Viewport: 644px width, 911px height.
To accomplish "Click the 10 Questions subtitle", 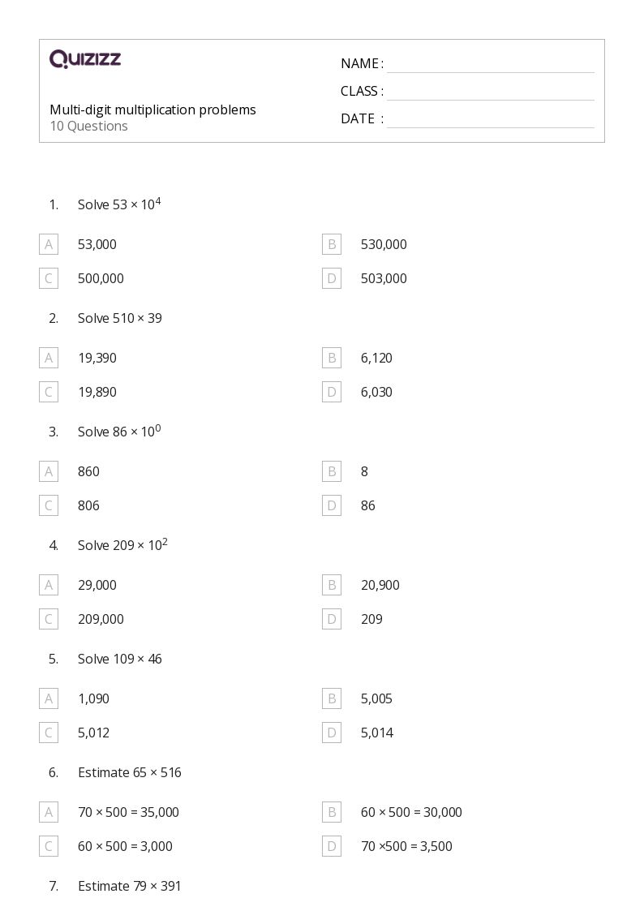I will point(88,126).
